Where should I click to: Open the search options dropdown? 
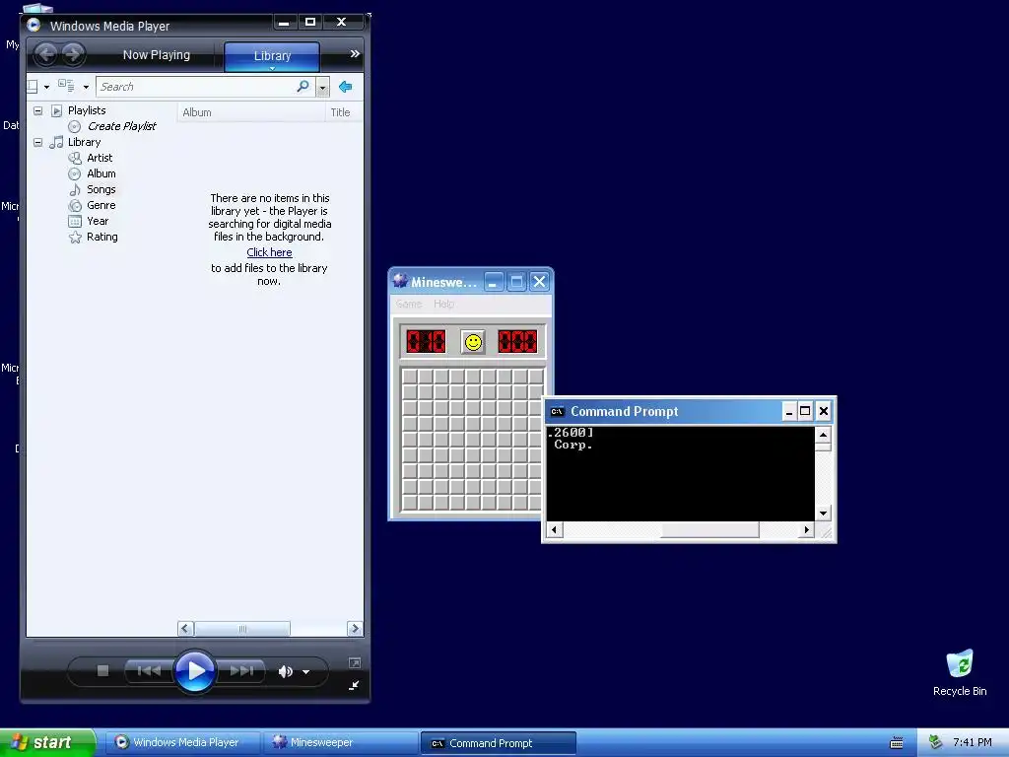click(x=323, y=87)
